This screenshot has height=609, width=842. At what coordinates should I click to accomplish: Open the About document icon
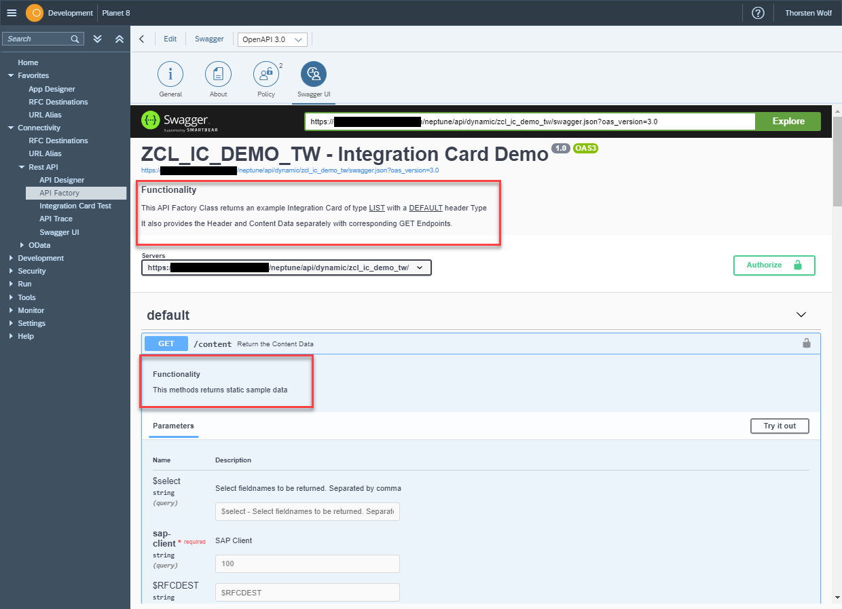tap(218, 74)
